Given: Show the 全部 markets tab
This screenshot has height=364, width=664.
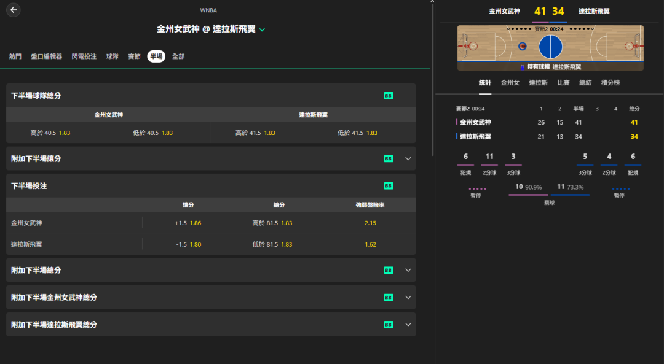Looking at the screenshot, I should pyautogui.click(x=178, y=56).
